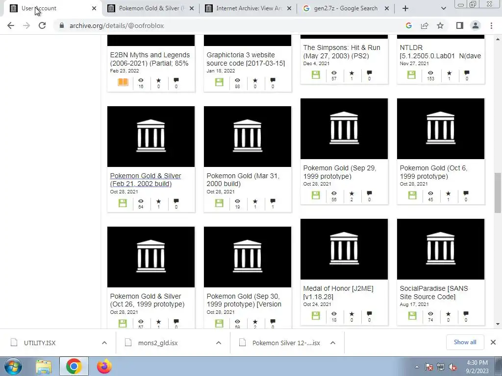Click the scrollbar down arrow

coord(498,324)
